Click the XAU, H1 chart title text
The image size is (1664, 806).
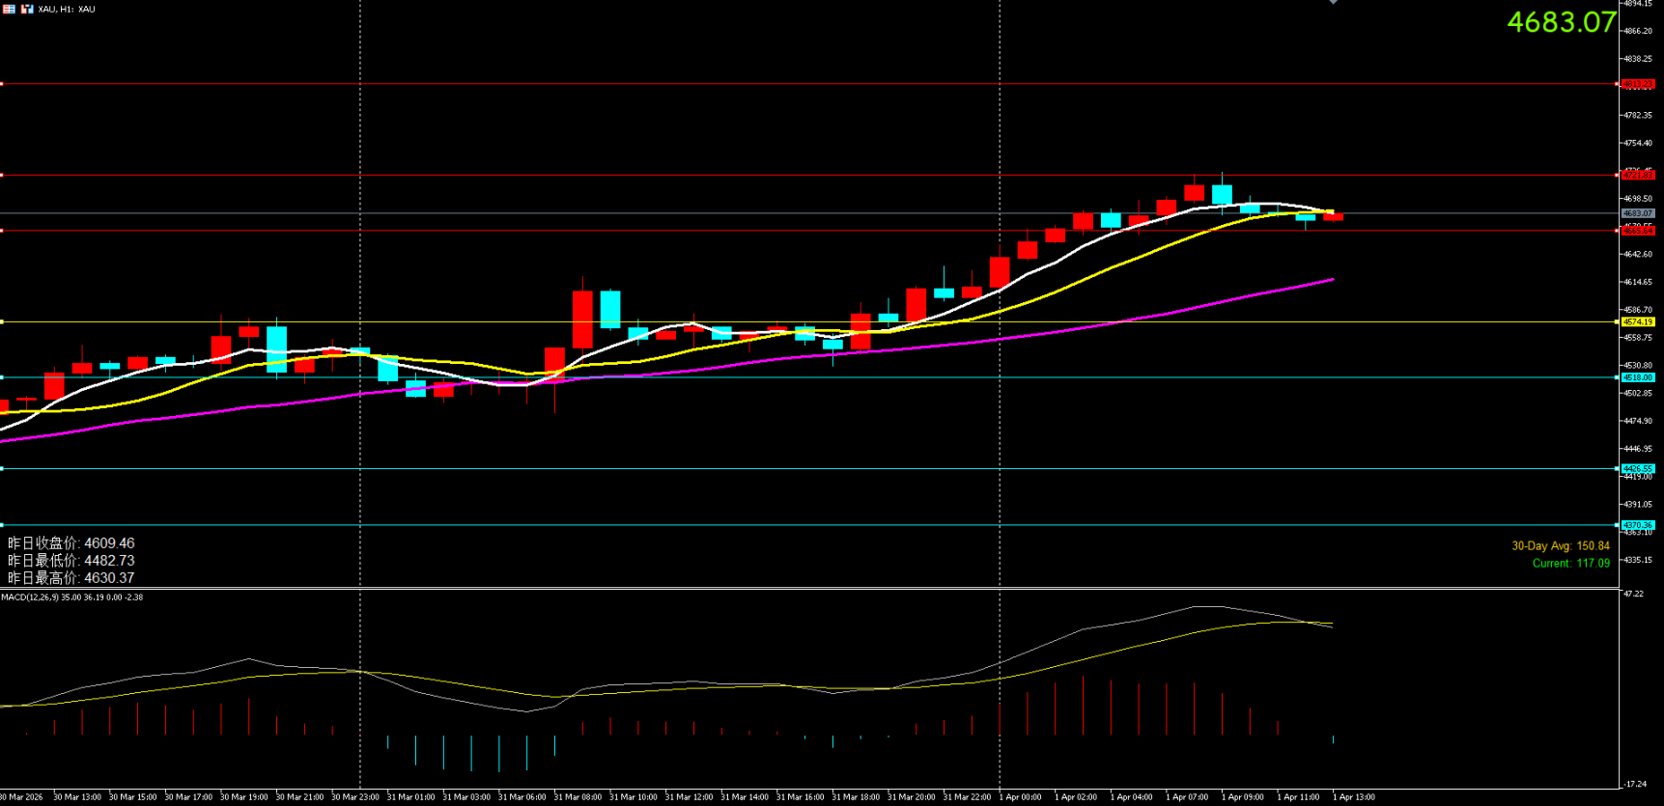(67, 9)
